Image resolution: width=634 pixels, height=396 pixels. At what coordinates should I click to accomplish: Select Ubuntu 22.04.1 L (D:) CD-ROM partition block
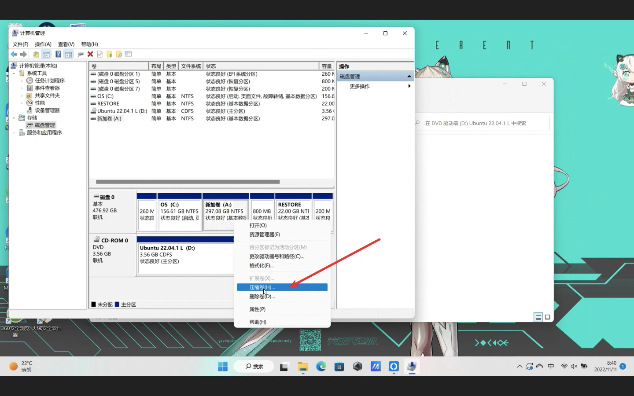coord(185,255)
